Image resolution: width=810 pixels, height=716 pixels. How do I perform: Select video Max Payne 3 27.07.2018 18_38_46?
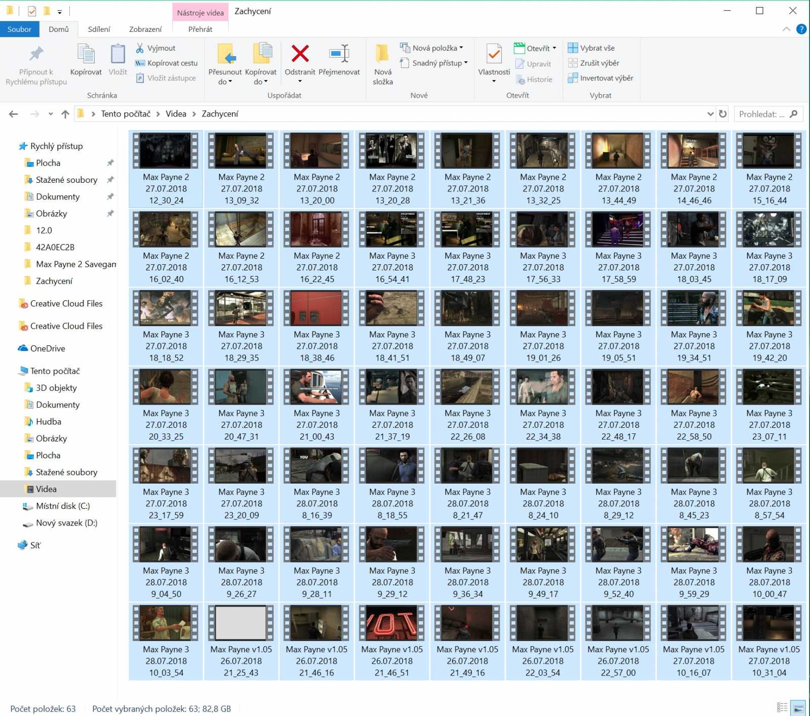(x=317, y=327)
